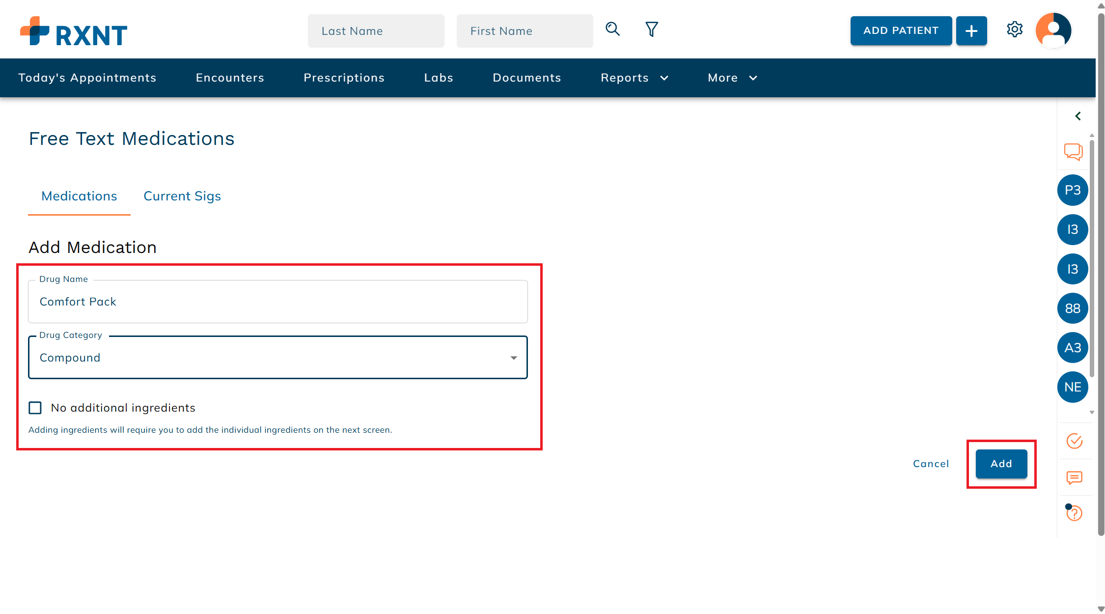
Task: Open the Labs navigation item
Action: pyautogui.click(x=439, y=78)
